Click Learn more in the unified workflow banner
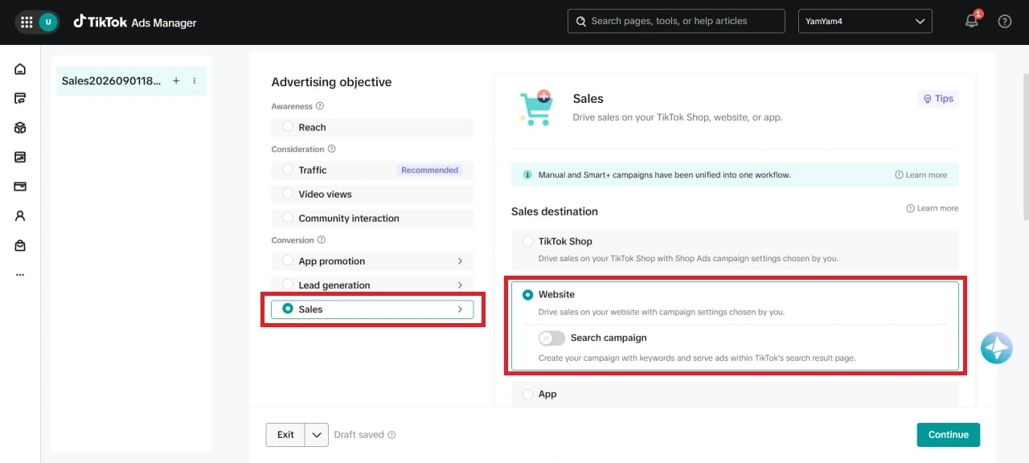Viewport: 1029px width, 463px height. point(920,175)
